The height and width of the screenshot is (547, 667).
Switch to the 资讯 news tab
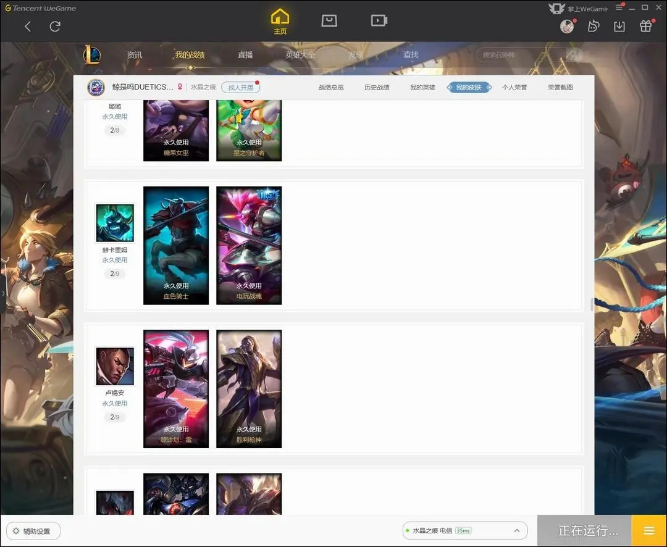point(135,55)
